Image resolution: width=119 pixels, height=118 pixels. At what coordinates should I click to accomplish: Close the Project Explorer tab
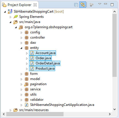[x=35, y=5]
